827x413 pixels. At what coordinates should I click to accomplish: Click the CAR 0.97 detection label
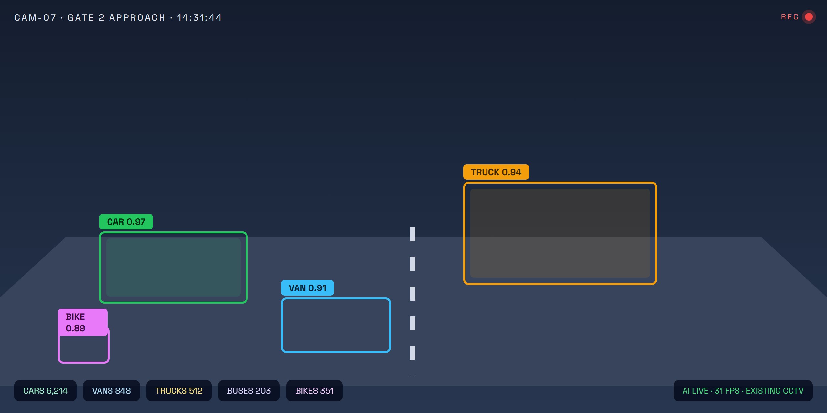(126, 222)
